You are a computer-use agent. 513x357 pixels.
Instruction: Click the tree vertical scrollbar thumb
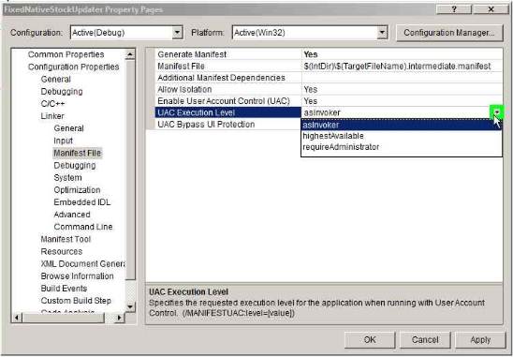coord(130,170)
